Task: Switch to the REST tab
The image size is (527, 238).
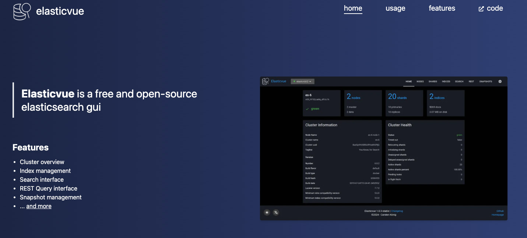Action: [x=471, y=81]
